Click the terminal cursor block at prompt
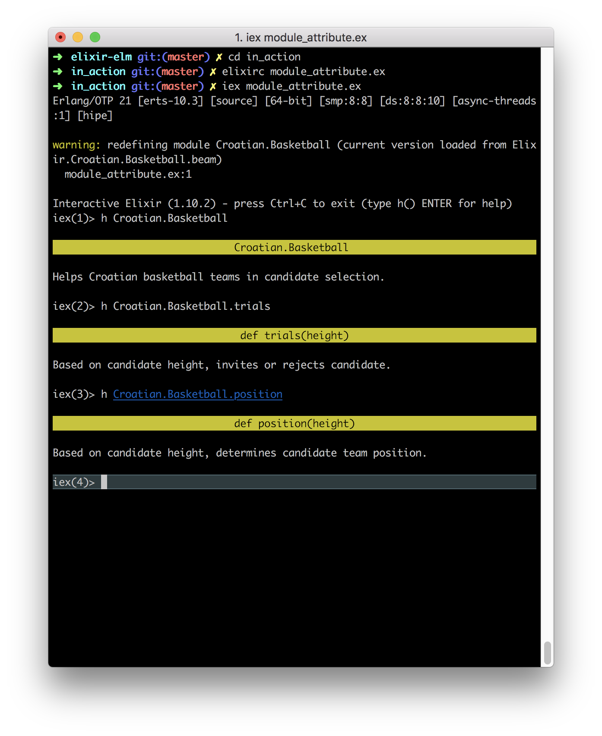 tap(104, 482)
